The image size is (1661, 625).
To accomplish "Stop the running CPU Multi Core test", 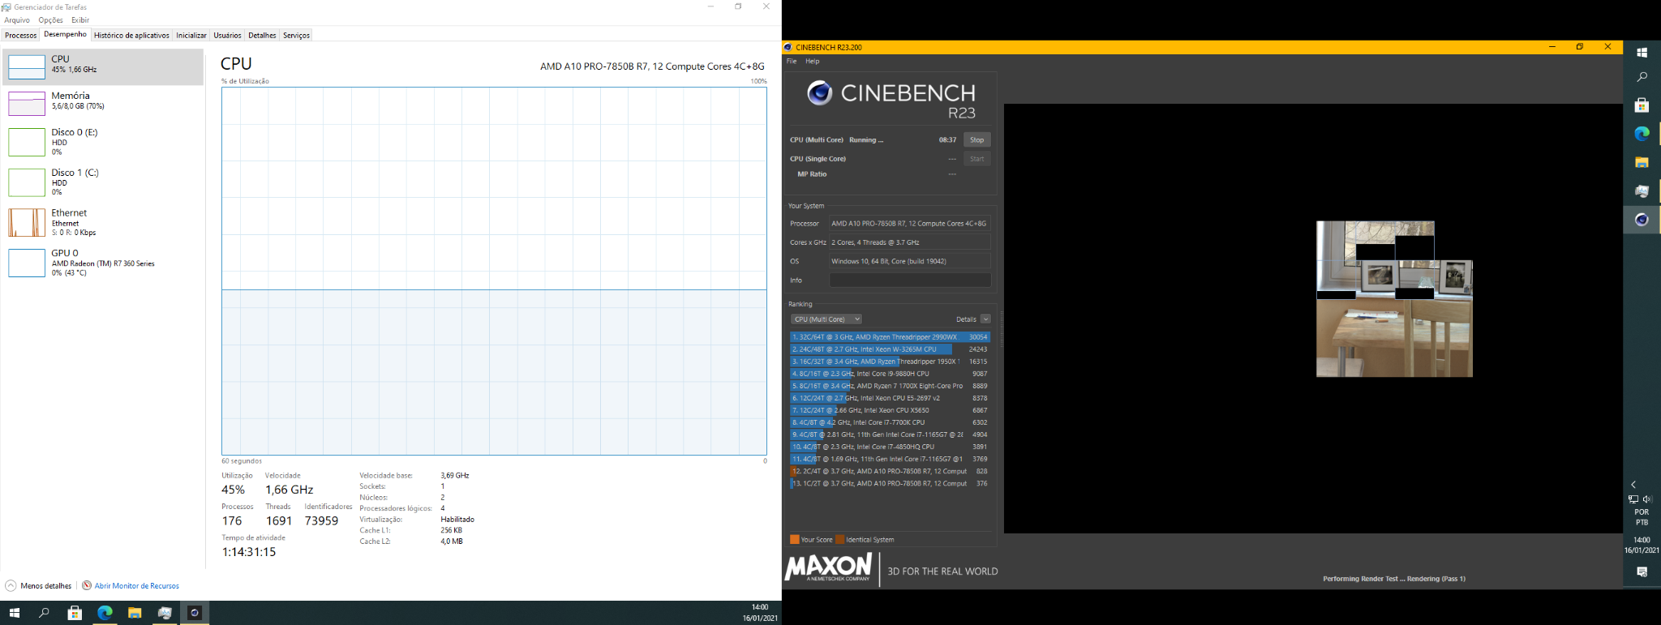I will pyautogui.click(x=976, y=140).
